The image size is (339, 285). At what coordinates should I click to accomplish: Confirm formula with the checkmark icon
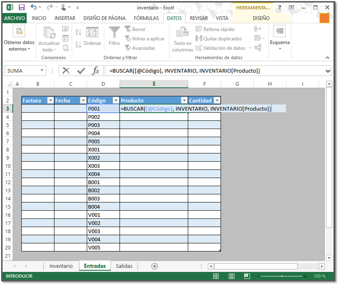pyautogui.click(x=81, y=71)
